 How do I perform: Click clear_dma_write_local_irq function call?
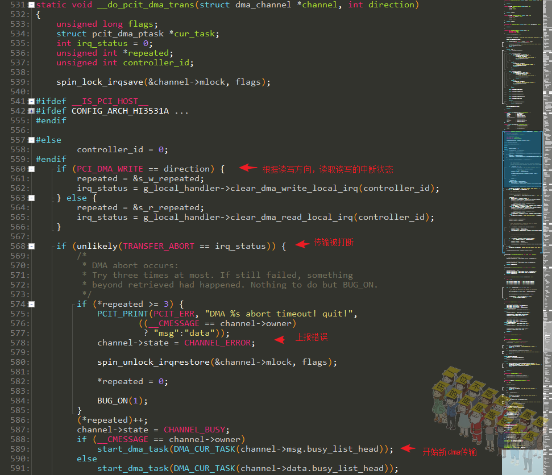click(294, 188)
